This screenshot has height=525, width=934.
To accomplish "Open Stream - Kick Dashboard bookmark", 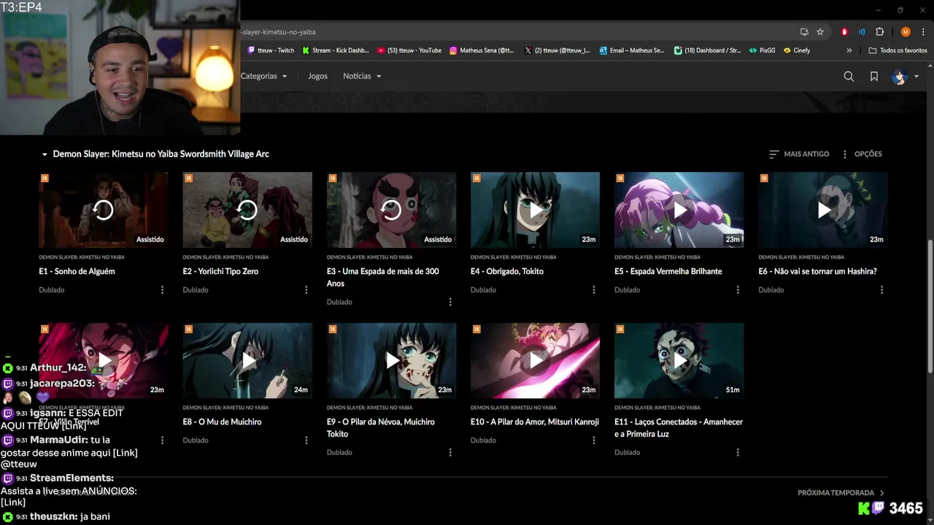I will tap(335, 50).
